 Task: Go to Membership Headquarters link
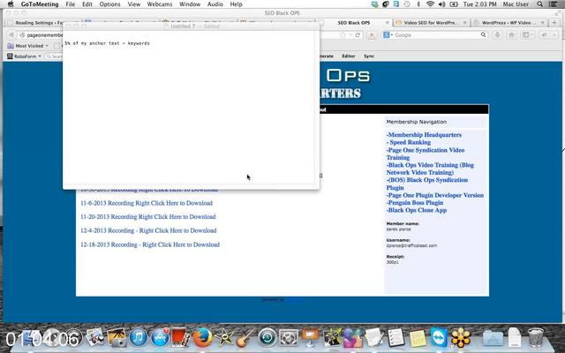[x=424, y=135]
